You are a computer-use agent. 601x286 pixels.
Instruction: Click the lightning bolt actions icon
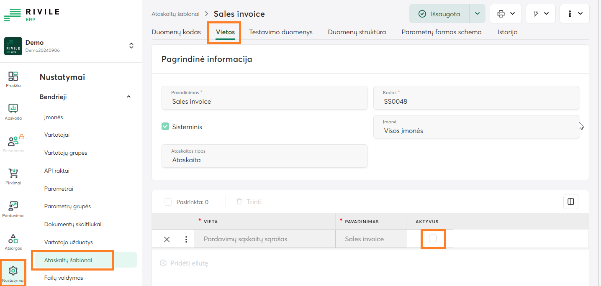tap(540, 14)
